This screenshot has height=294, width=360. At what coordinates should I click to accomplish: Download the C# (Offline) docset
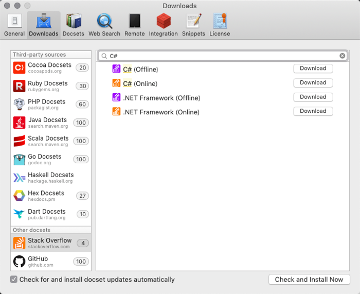point(313,68)
